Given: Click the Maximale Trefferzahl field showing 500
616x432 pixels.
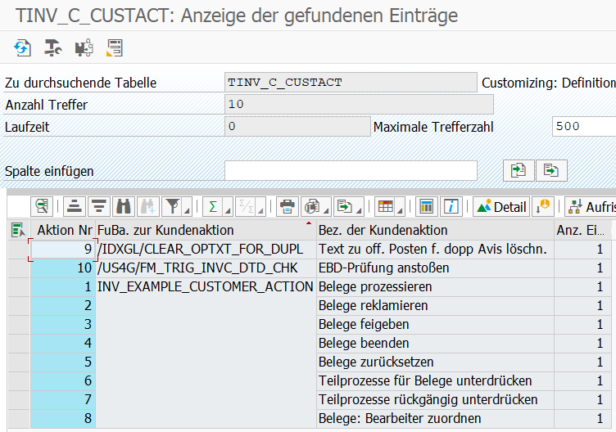Looking at the screenshot, I should [x=583, y=126].
